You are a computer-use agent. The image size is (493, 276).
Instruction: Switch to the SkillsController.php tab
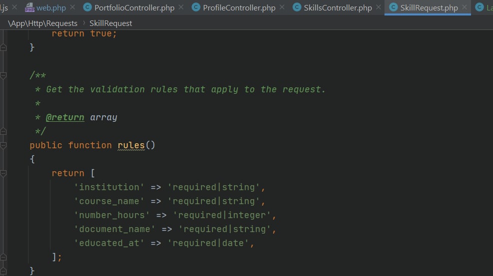tap(337, 7)
